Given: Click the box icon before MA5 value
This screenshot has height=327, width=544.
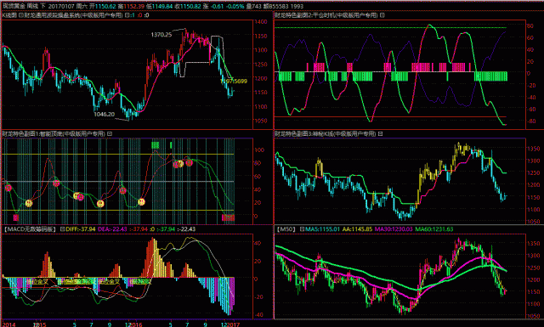Looking at the screenshot, I should point(303,229).
